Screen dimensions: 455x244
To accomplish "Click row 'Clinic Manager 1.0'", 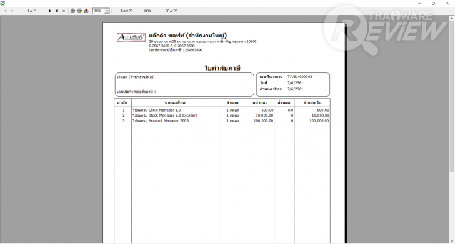I will (x=222, y=110).
